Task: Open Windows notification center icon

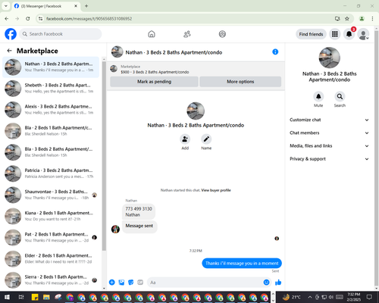Action: [369, 297]
